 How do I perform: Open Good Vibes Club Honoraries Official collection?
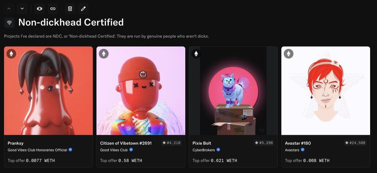[37, 150]
